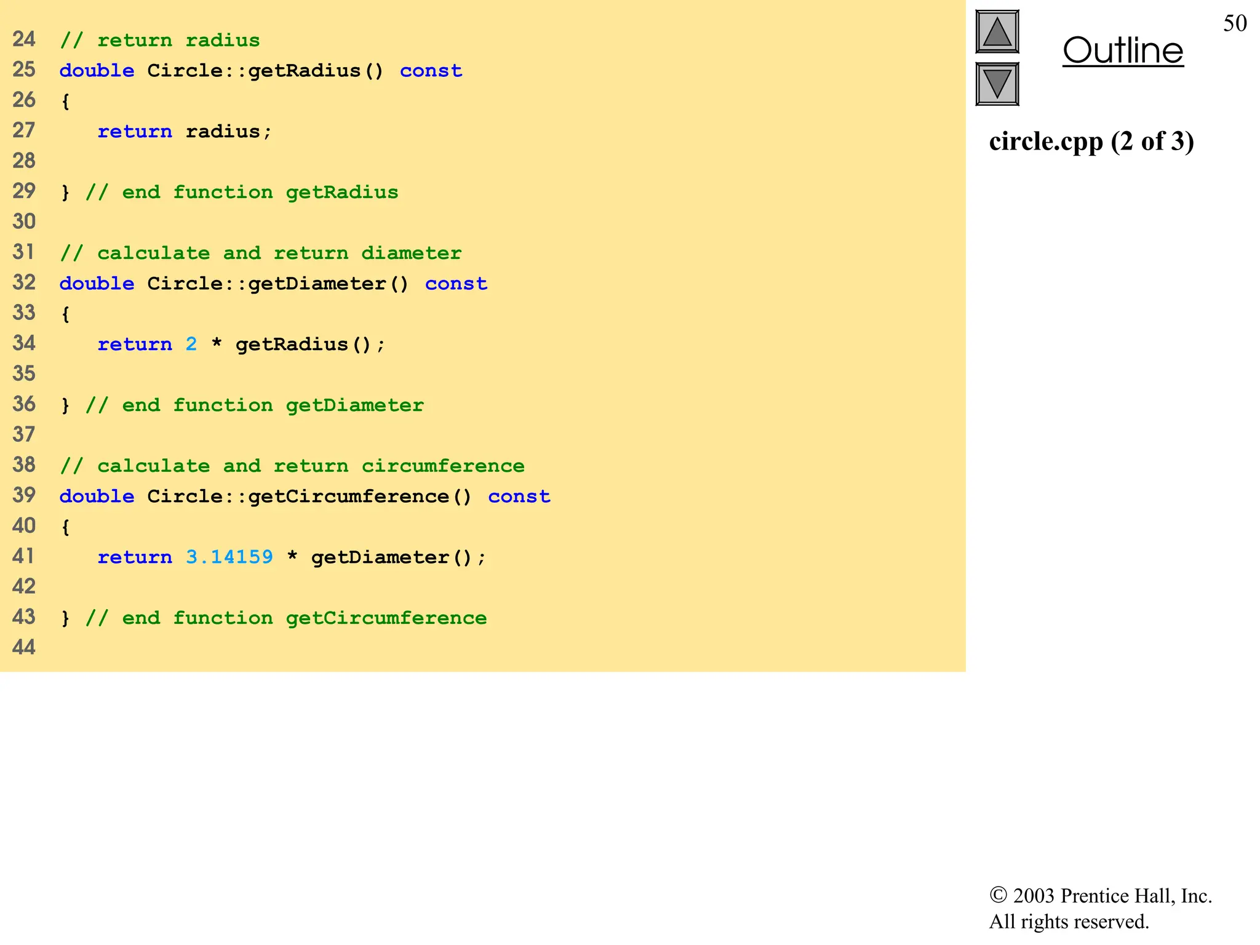Click the up arrow navigation button

(x=997, y=32)
